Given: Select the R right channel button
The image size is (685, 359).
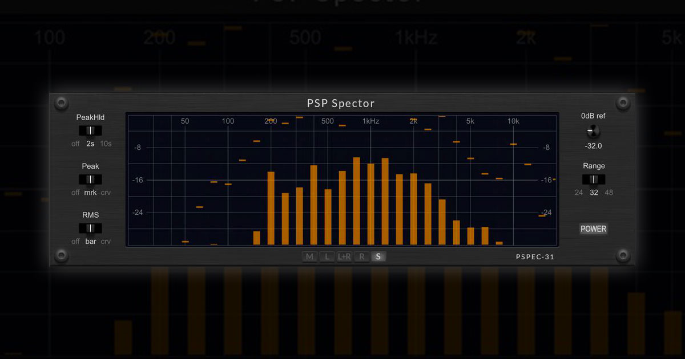Looking at the screenshot, I should 361,256.
